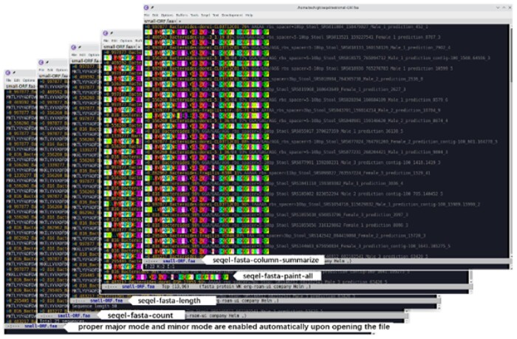This screenshot has width=517, height=339.
Task: Open the Tools menu in the frontmost window
Action: pos(194,16)
